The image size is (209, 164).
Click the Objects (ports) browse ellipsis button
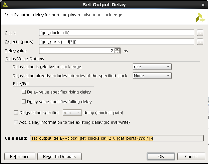point(200,42)
